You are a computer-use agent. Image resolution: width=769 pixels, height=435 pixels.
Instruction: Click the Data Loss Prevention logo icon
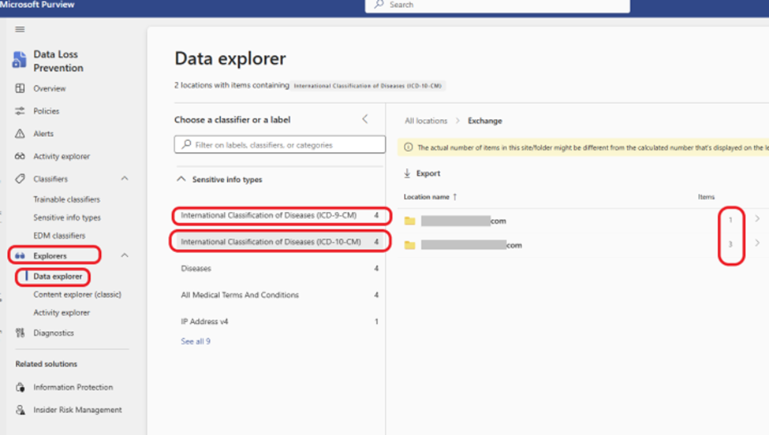click(19, 60)
